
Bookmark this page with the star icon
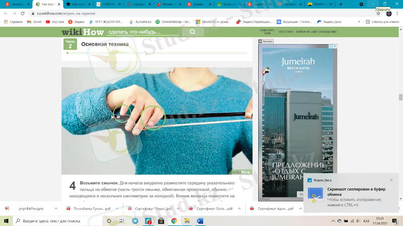(x=378, y=14)
